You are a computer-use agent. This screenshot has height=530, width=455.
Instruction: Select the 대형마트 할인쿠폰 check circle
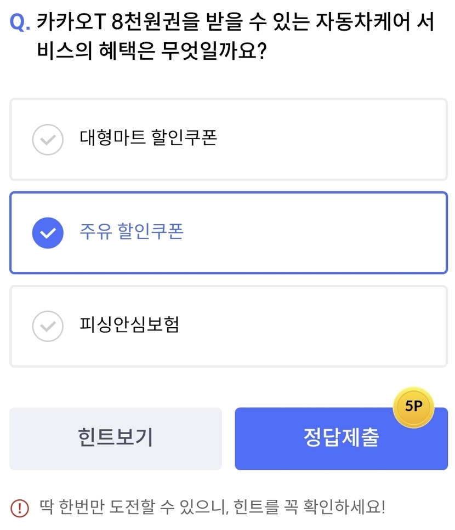point(48,140)
